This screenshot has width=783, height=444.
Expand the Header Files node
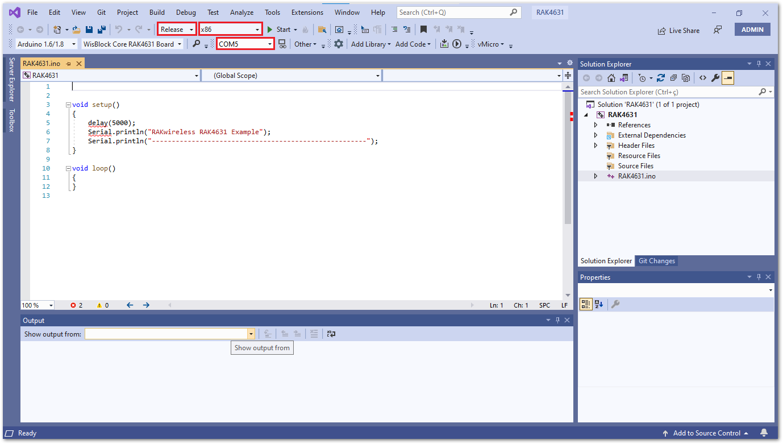point(595,146)
